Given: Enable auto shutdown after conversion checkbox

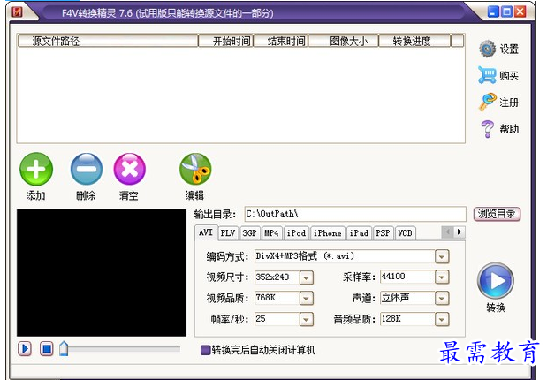Looking at the screenshot, I should pos(206,350).
